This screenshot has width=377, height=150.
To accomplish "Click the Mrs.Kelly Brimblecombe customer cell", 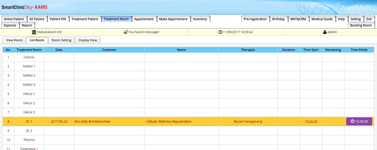I will tap(92, 121).
